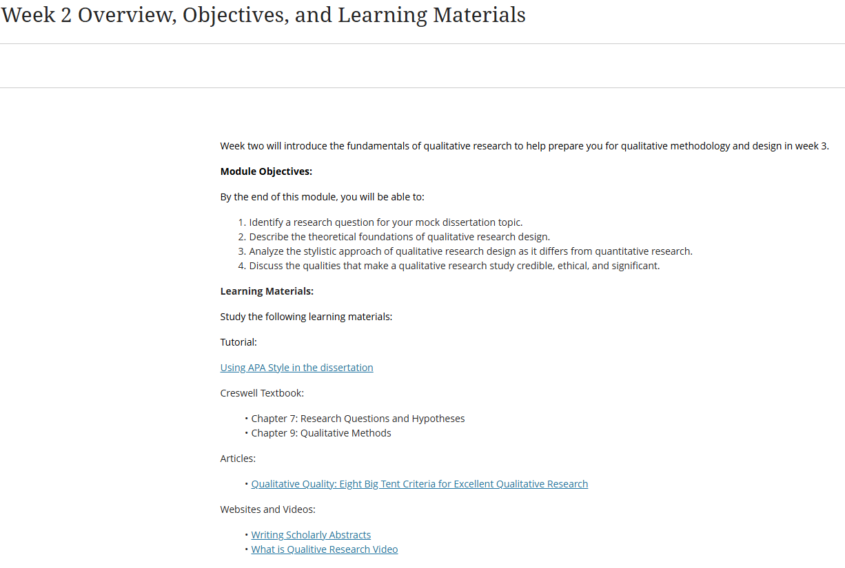Click the Articles: label
This screenshot has height=568, width=845.
(x=238, y=459)
